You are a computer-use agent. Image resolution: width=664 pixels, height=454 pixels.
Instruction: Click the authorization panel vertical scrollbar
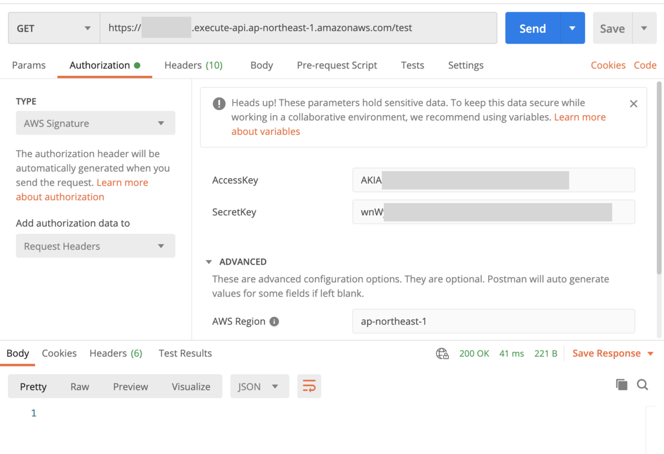[x=658, y=177]
